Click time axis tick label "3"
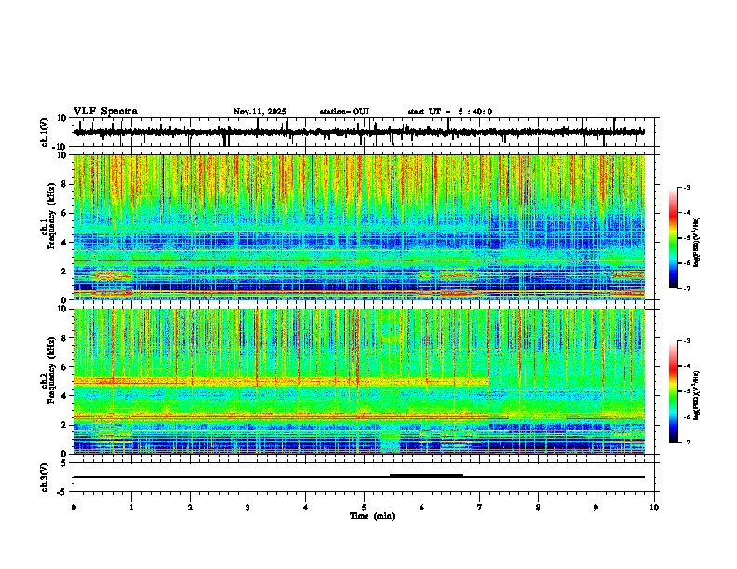Image resolution: width=737 pixels, height=569 pixels. coord(248,508)
